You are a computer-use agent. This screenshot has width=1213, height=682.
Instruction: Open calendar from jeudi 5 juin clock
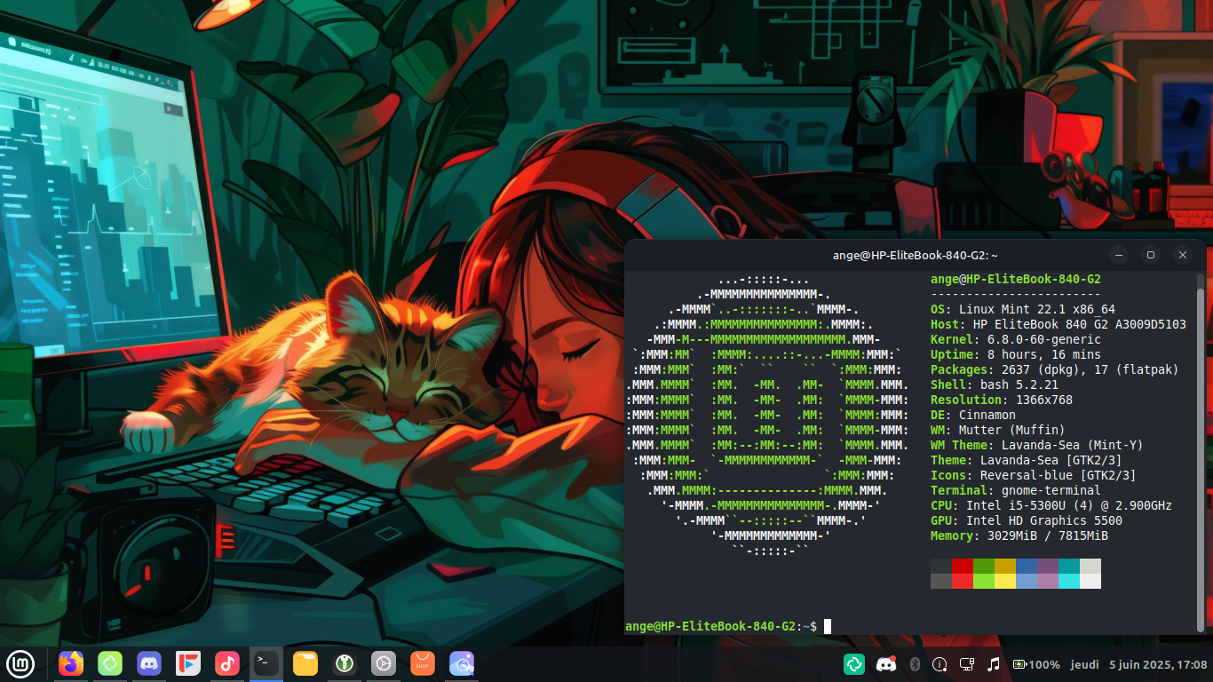1139,664
